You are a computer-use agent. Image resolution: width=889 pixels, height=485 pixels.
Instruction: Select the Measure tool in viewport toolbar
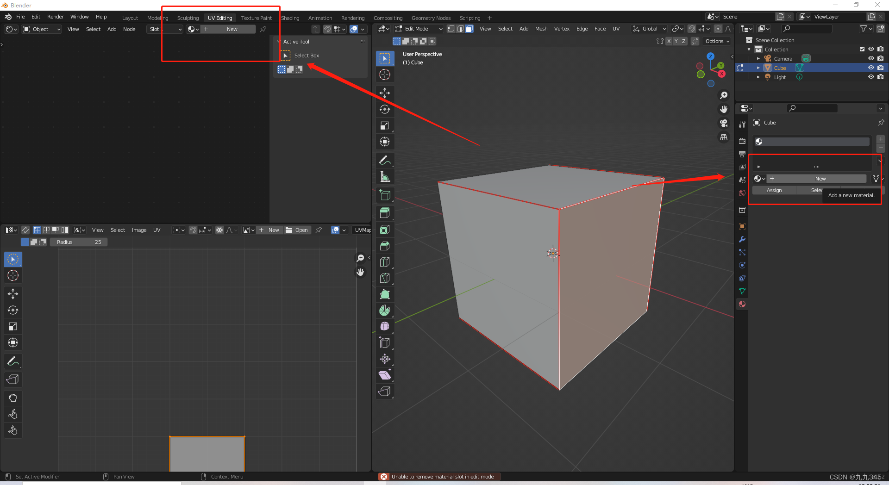pyautogui.click(x=385, y=177)
